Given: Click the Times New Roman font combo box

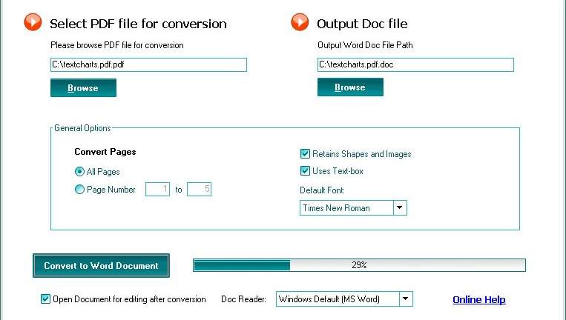Looking at the screenshot, I should point(353,208).
